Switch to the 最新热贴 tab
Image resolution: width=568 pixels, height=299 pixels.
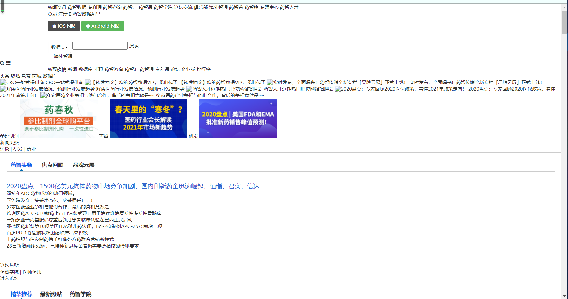51,294
